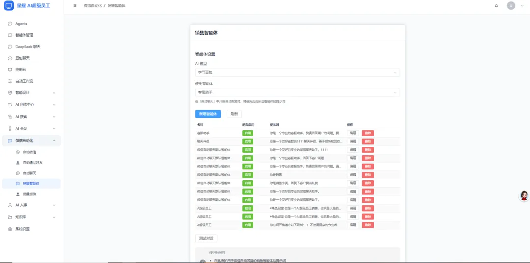Screen dimensions: 530x263
Task: Click the 自动通过好友 person icon
Action: click(18, 163)
